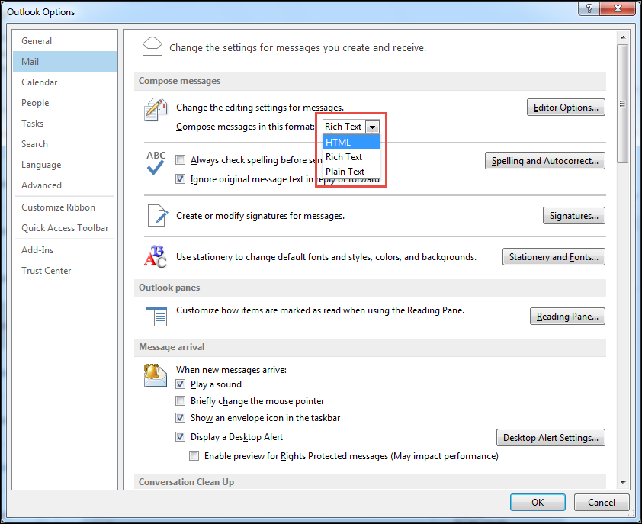Click the envelope icon at the top

click(x=152, y=47)
